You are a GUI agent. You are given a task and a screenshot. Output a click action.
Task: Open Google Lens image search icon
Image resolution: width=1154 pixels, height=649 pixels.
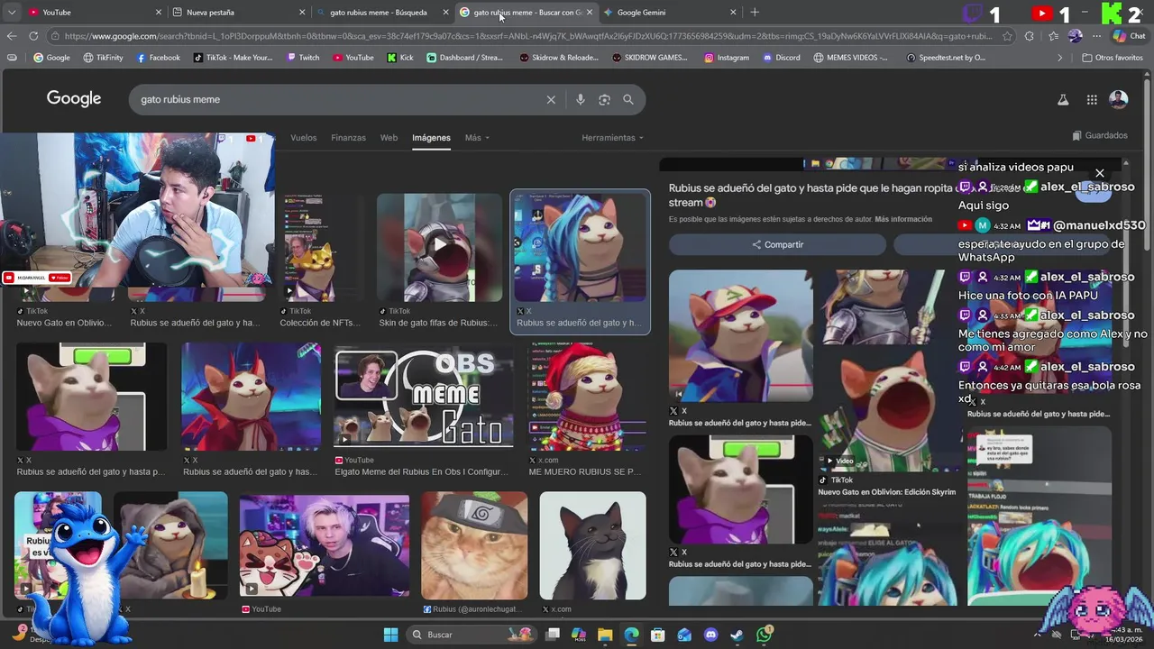coord(605,99)
